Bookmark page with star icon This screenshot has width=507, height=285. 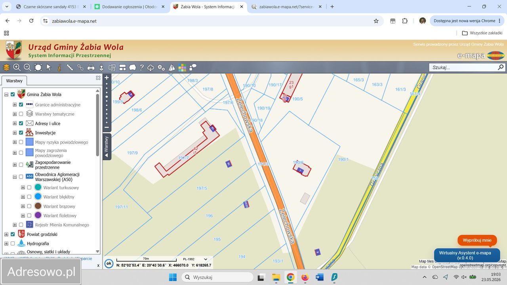coord(376,21)
